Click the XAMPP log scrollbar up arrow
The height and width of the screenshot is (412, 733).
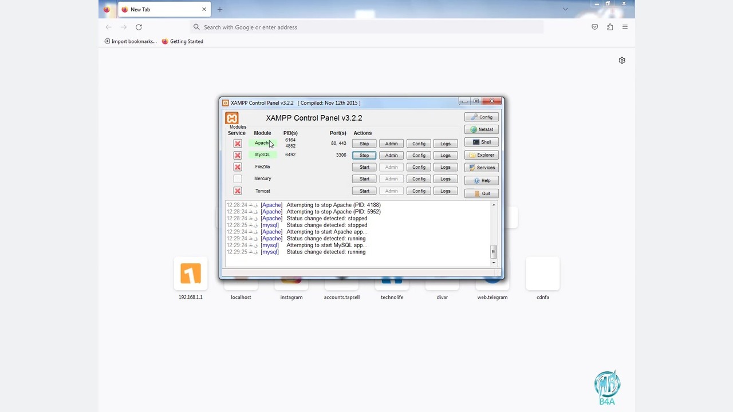[x=494, y=205]
